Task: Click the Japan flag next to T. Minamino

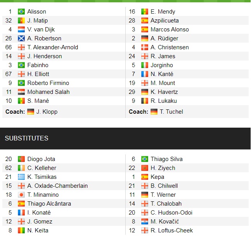Action: (x=21, y=195)
